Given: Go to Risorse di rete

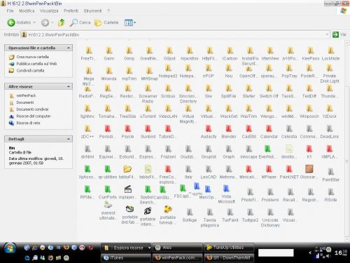Looking at the screenshot, I should point(28,123).
